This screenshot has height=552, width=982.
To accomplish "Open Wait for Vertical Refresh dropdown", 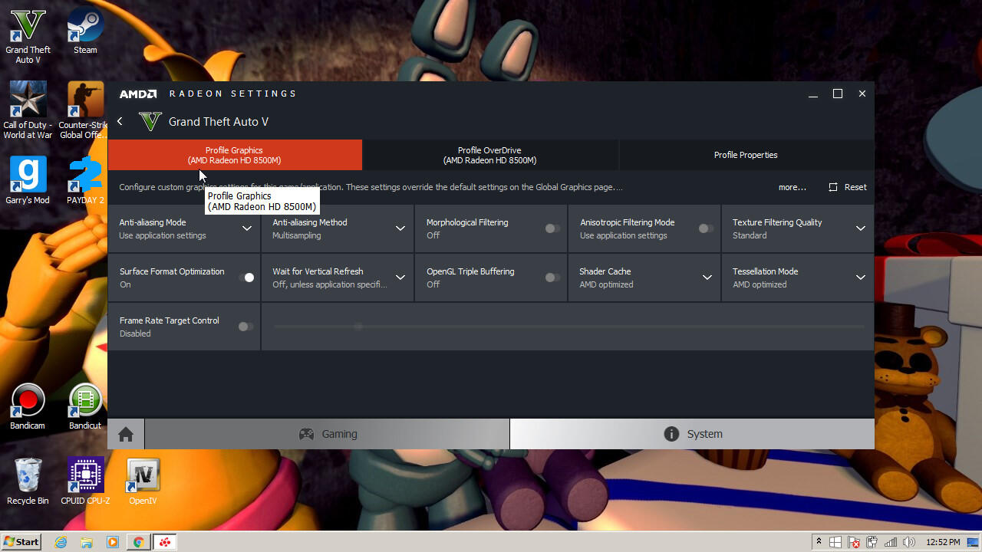I will (400, 278).
